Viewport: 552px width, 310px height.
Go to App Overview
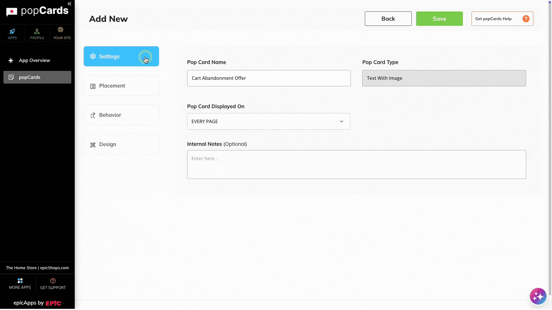pos(37,60)
